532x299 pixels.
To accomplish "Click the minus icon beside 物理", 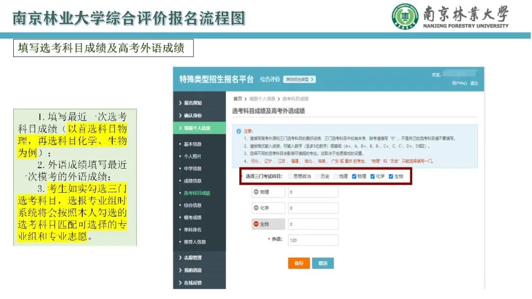I will 256,192.
